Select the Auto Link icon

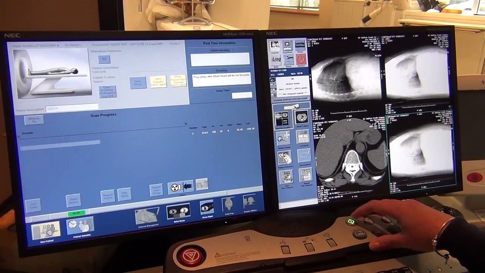[282, 119]
